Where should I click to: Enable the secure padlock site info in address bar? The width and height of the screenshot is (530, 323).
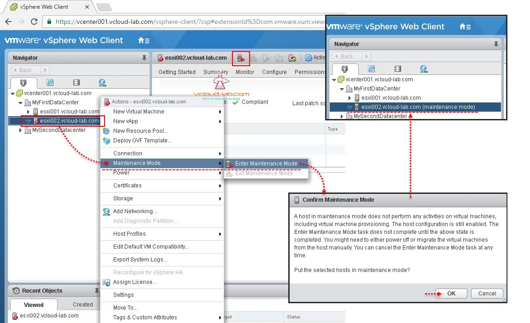coord(49,21)
